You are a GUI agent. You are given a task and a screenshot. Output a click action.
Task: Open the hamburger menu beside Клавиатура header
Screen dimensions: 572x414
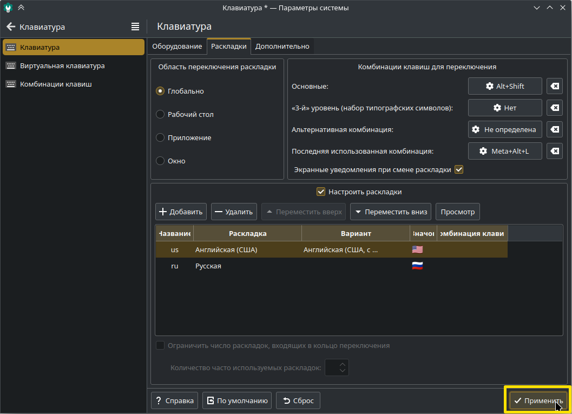pyautogui.click(x=135, y=27)
